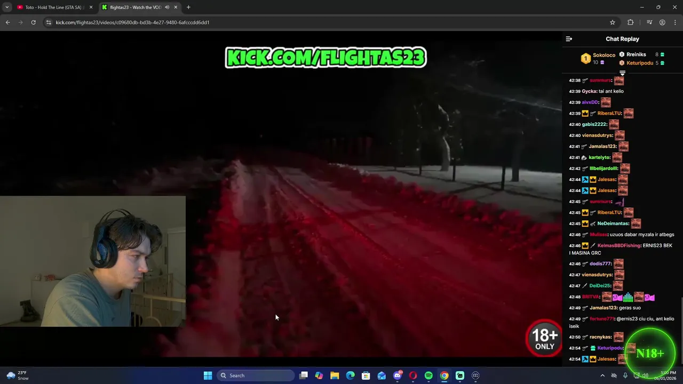Click the 42:38 chat timestamp

pos(575,80)
